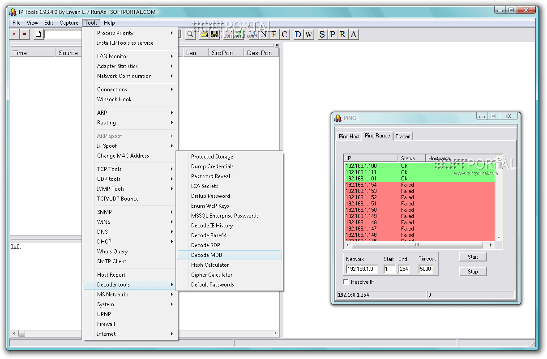
Task: Click the P toolbar letter icon
Action: pyautogui.click(x=332, y=34)
